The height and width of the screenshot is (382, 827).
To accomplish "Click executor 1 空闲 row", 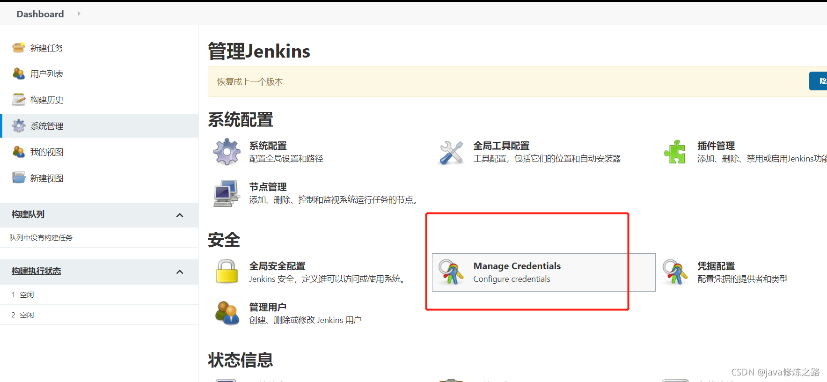I will (99, 294).
